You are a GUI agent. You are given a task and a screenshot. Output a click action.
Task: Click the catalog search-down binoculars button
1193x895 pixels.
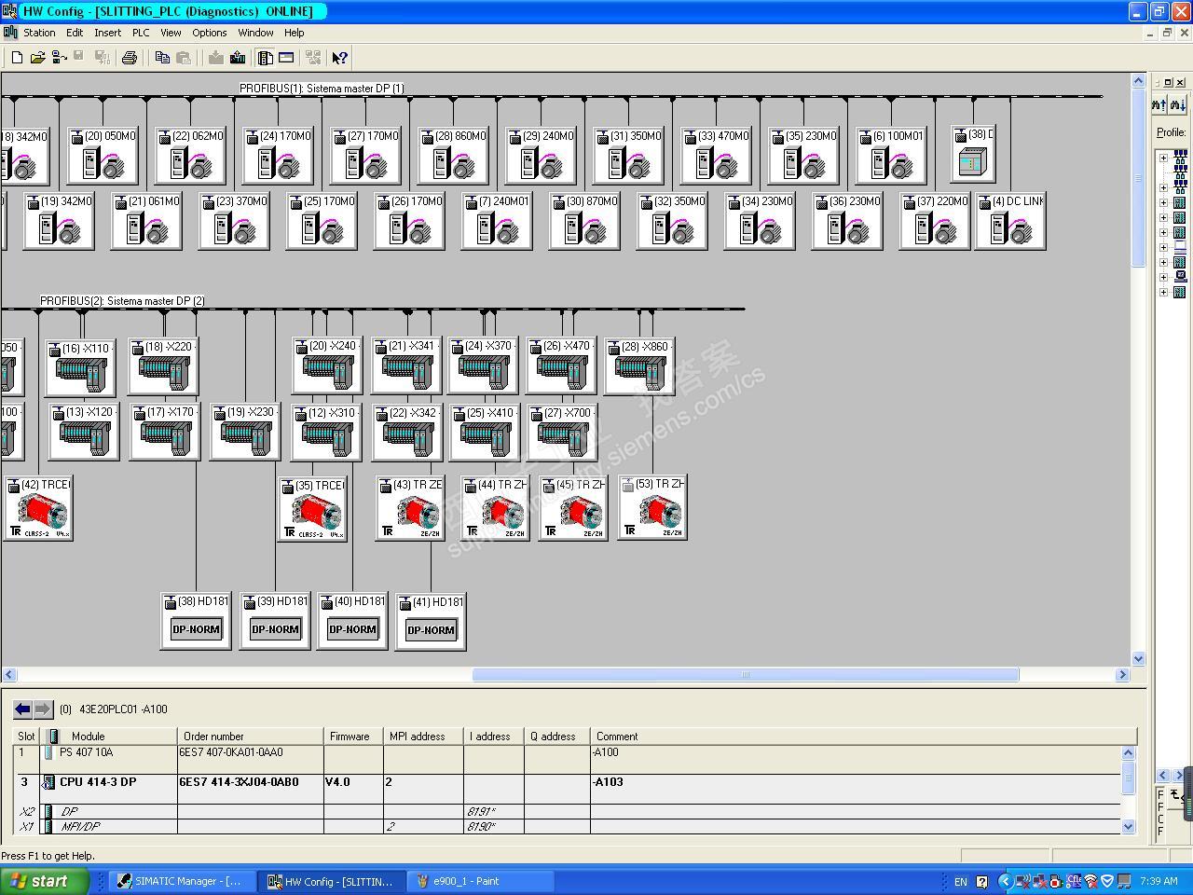(1178, 104)
